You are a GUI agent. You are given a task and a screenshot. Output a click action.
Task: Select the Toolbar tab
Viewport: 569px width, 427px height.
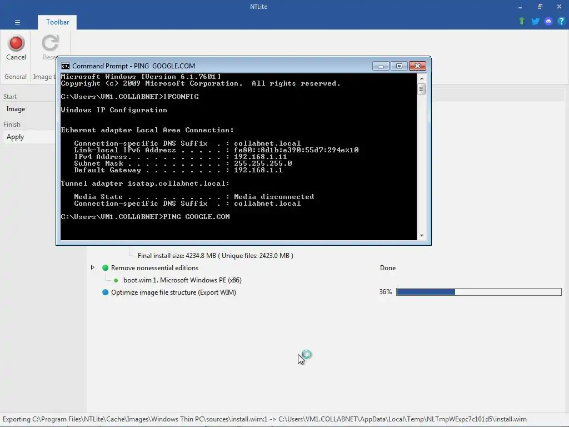coord(57,22)
